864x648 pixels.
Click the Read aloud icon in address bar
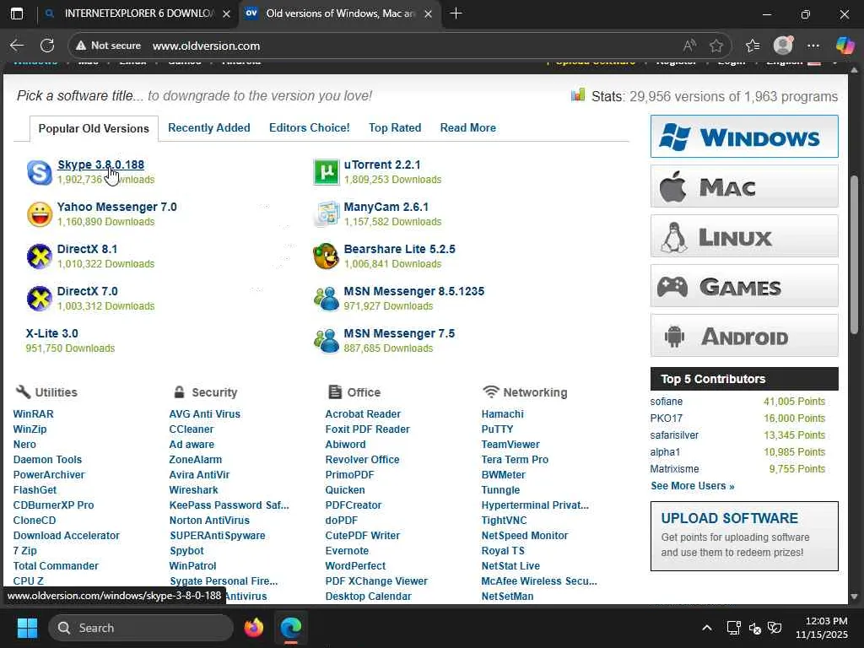point(689,46)
